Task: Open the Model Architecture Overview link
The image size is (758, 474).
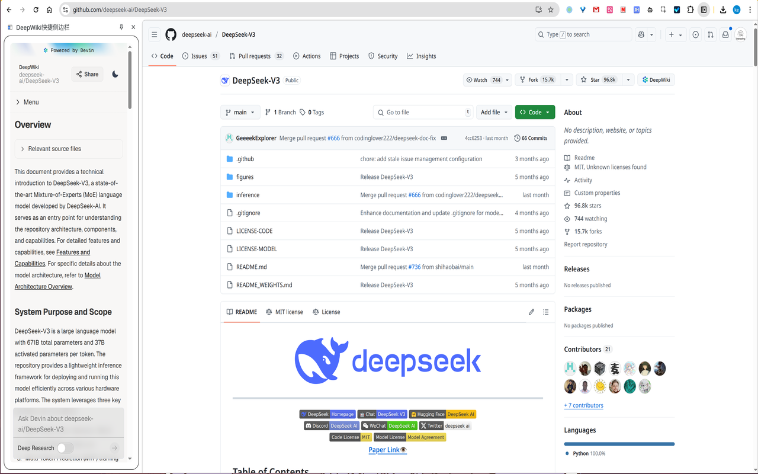Action: [x=57, y=281]
